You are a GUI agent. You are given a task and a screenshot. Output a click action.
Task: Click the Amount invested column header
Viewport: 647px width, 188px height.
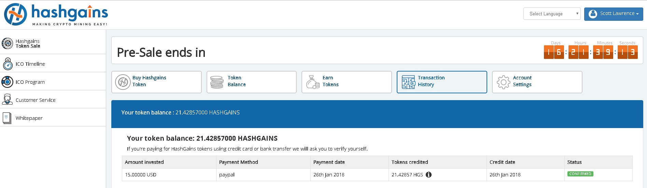click(169, 162)
